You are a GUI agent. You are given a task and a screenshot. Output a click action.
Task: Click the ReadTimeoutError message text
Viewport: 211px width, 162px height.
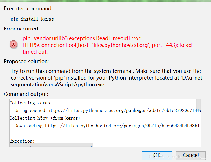[82, 38]
